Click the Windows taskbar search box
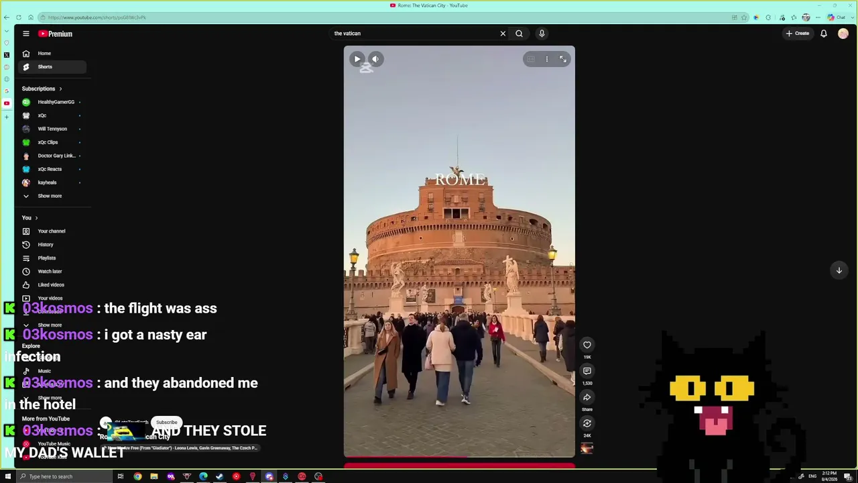This screenshot has width=858, height=483. (64, 477)
